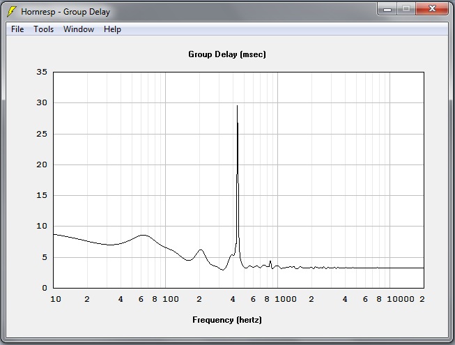Image resolution: width=455 pixels, height=345 pixels.
Task: Open the Window menu
Action: (79, 29)
